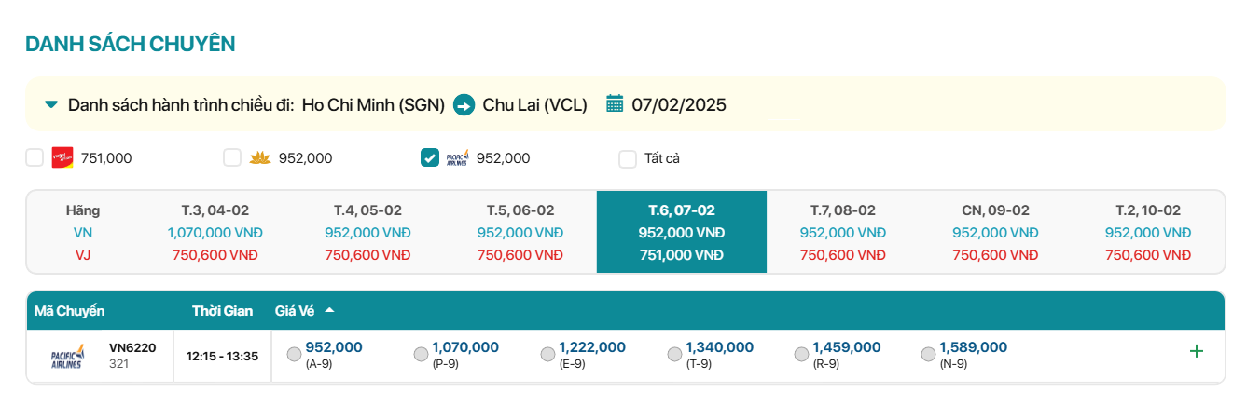Click the route arrow icon between SGN and VCL

click(464, 104)
